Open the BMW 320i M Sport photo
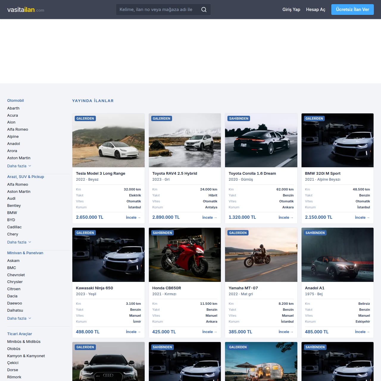Screen dimensions: 381x381 point(338,140)
